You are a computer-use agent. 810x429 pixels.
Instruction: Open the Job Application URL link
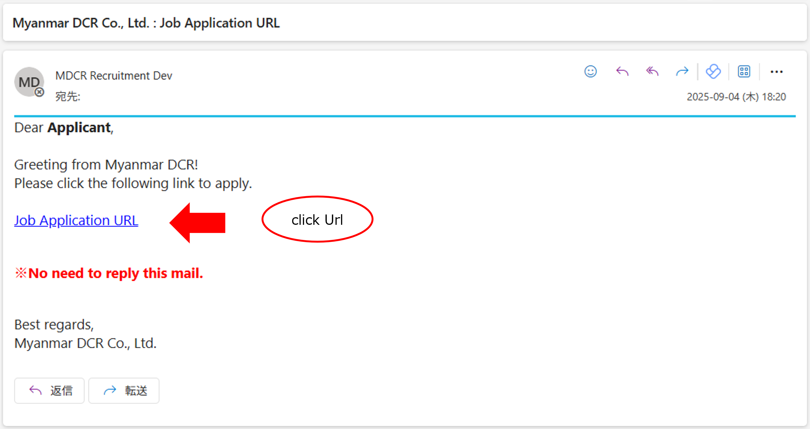tap(76, 220)
